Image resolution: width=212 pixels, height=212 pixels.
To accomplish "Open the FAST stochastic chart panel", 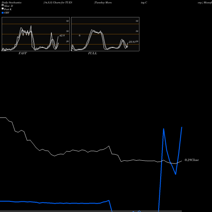I will (36, 34).
